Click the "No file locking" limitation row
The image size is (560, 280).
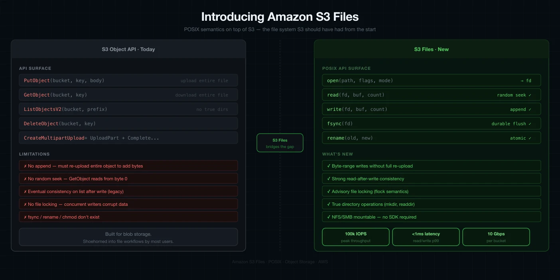(128, 204)
